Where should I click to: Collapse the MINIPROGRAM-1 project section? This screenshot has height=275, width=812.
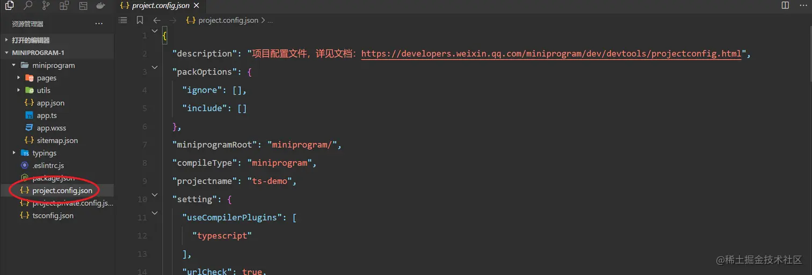[x=57, y=53]
